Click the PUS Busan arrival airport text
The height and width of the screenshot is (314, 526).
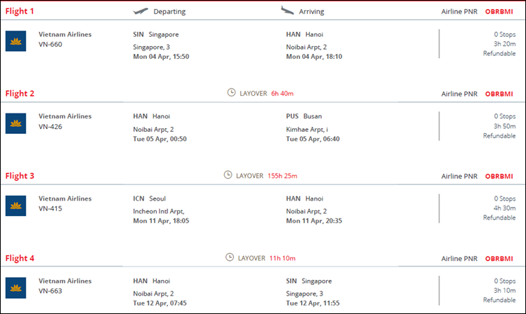pos(304,116)
